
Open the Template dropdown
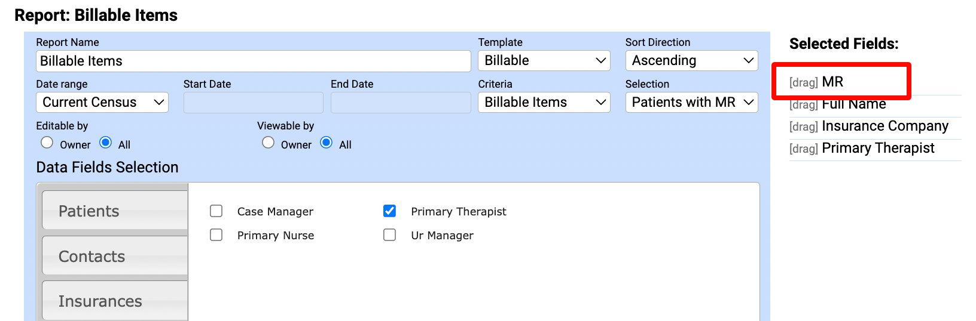(544, 61)
